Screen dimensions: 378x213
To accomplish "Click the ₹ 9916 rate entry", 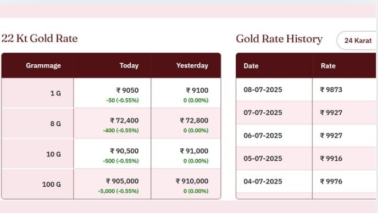I will (x=331, y=159).
